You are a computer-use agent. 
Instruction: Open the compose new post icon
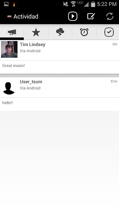point(91,16)
